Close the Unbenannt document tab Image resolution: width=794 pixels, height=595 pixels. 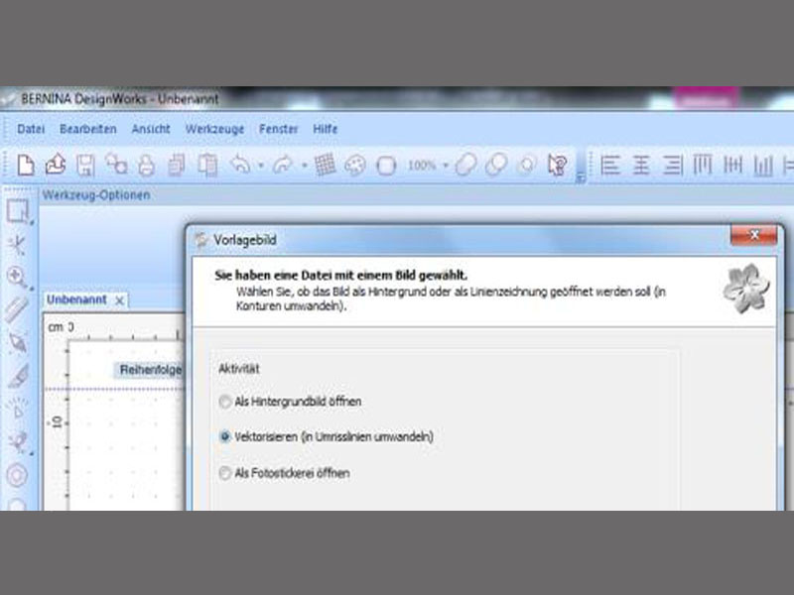tap(119, 300)
